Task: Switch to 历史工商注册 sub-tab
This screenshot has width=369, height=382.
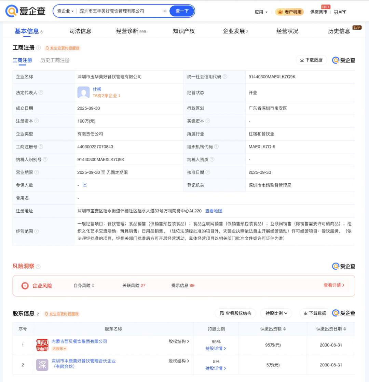Action: click(55, 60)
